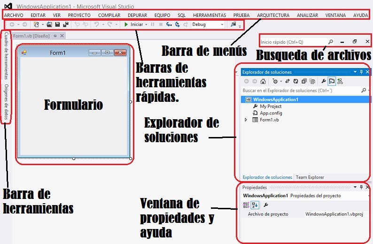Click the Archivo de proyecto property row
373x244 pixels.
tap(305, 214)
